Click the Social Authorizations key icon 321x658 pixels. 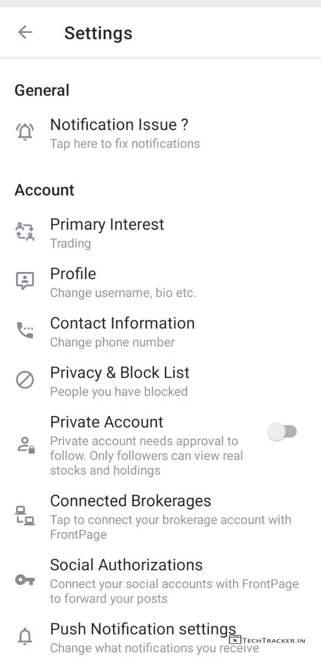tap(25, 580)
